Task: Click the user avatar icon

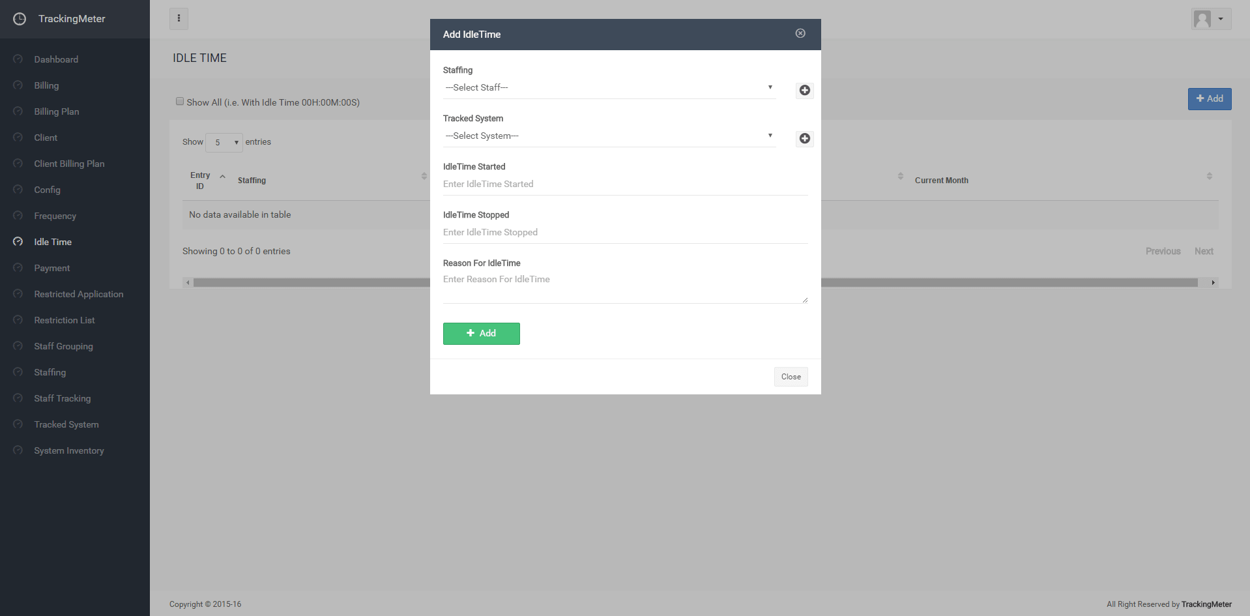Action: [1202, 19]
